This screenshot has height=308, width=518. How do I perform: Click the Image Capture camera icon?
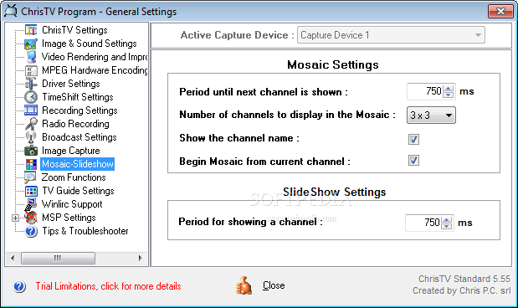[x=31, y=151]
